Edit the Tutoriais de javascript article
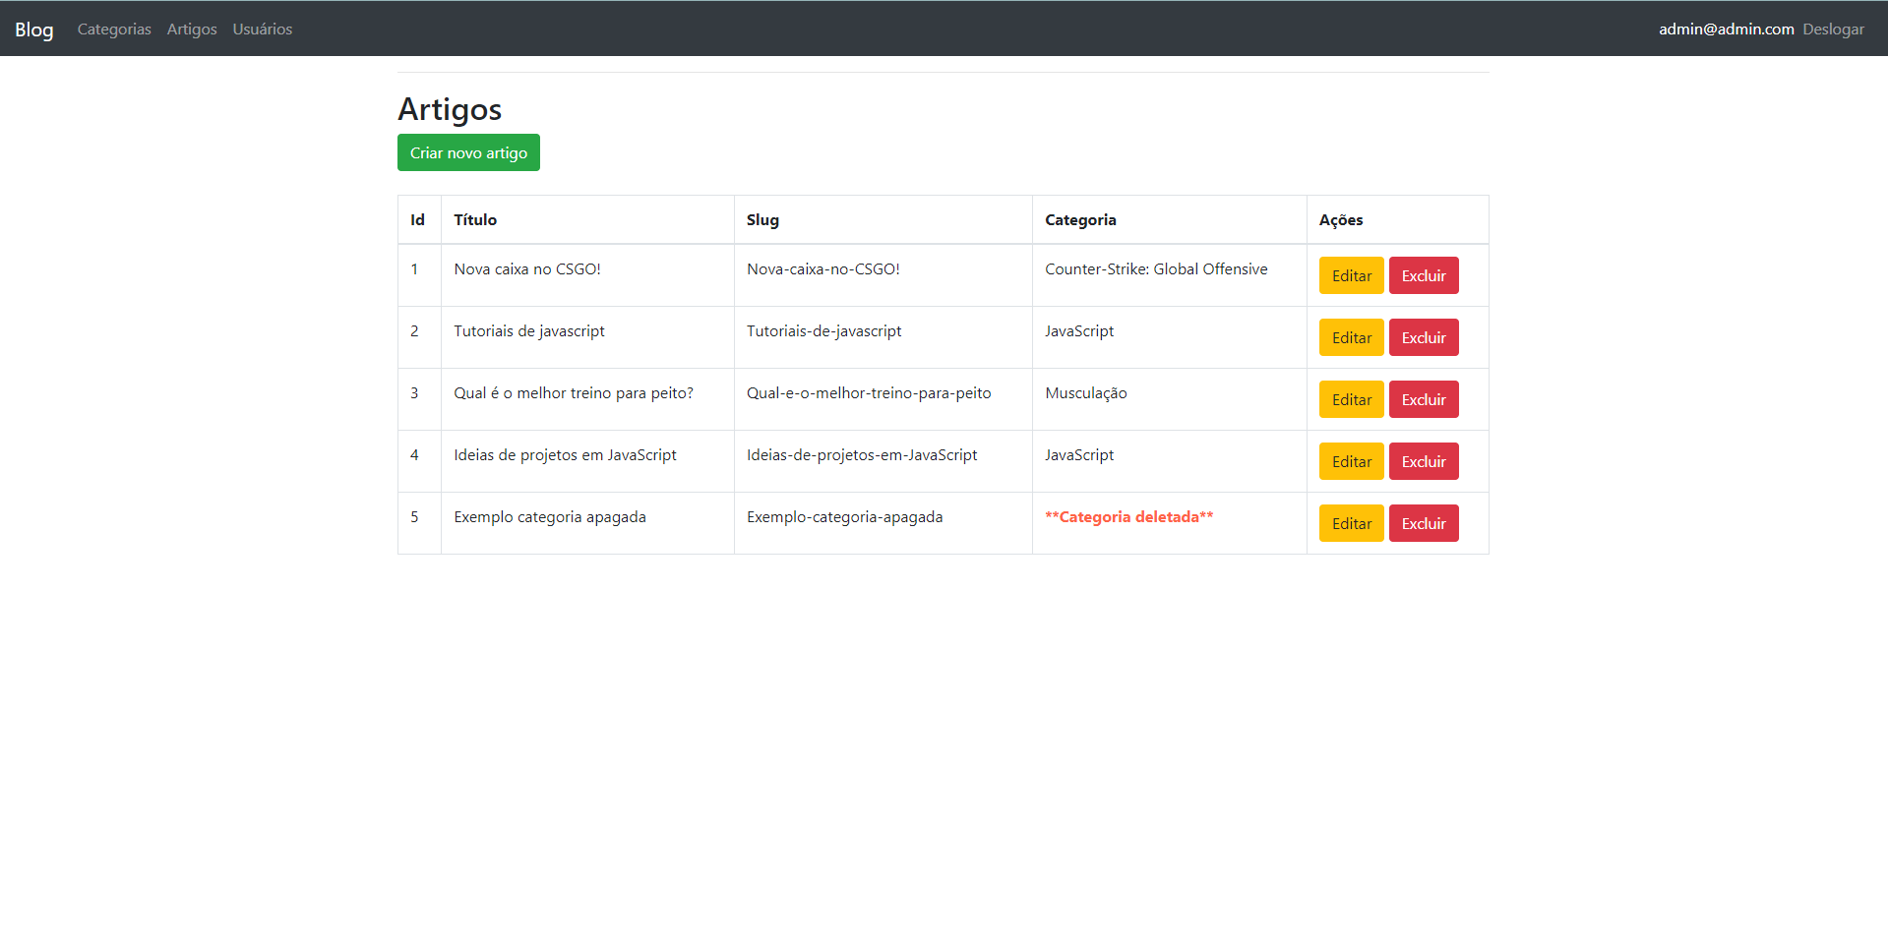Screen dimensions: 1888x946 (1350, 337)
